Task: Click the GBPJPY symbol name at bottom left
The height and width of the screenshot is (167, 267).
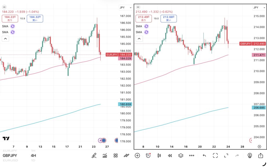Action: [10, 156]
